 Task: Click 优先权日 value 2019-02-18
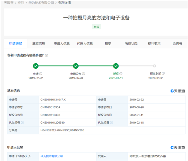[x=137, y=123]
